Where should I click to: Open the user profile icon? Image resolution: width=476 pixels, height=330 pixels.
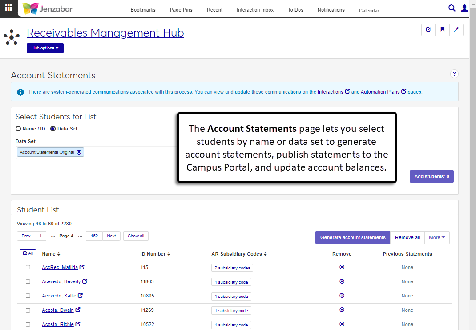(x=464, y=8)
